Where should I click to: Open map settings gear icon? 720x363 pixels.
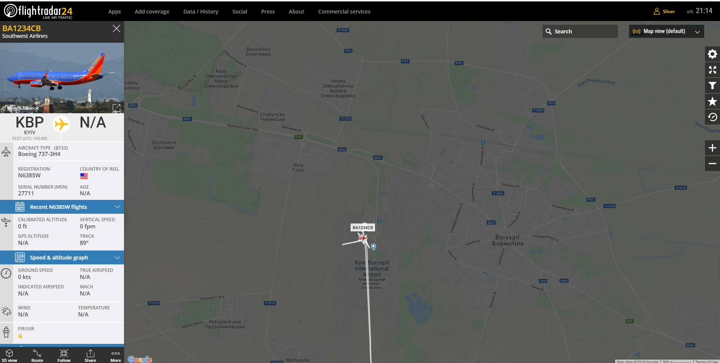712,54
